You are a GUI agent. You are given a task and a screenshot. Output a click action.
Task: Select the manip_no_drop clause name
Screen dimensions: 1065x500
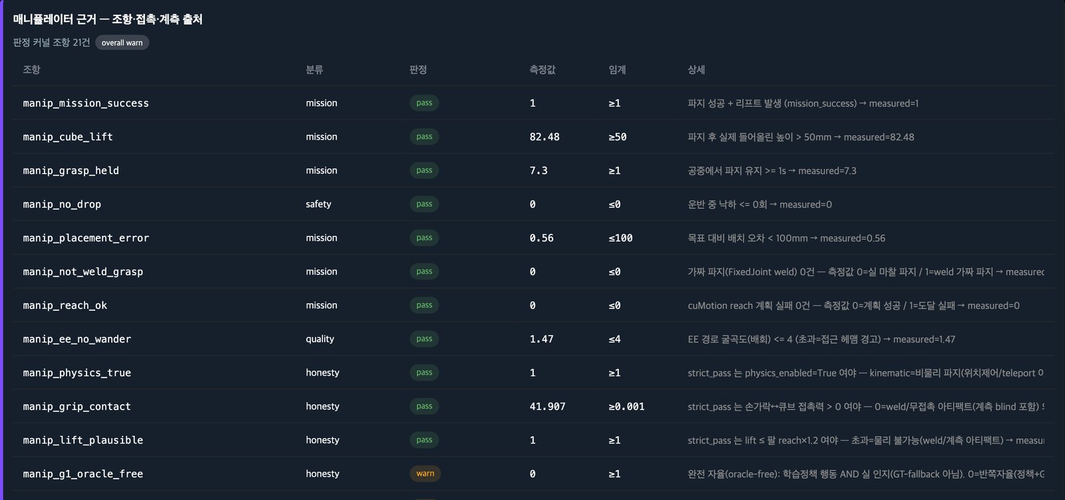coord(62,204)
